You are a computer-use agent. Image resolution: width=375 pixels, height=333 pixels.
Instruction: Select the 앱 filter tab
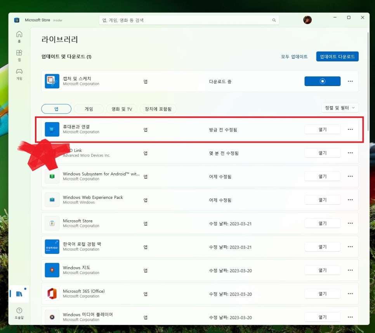(x=56, y=109)
